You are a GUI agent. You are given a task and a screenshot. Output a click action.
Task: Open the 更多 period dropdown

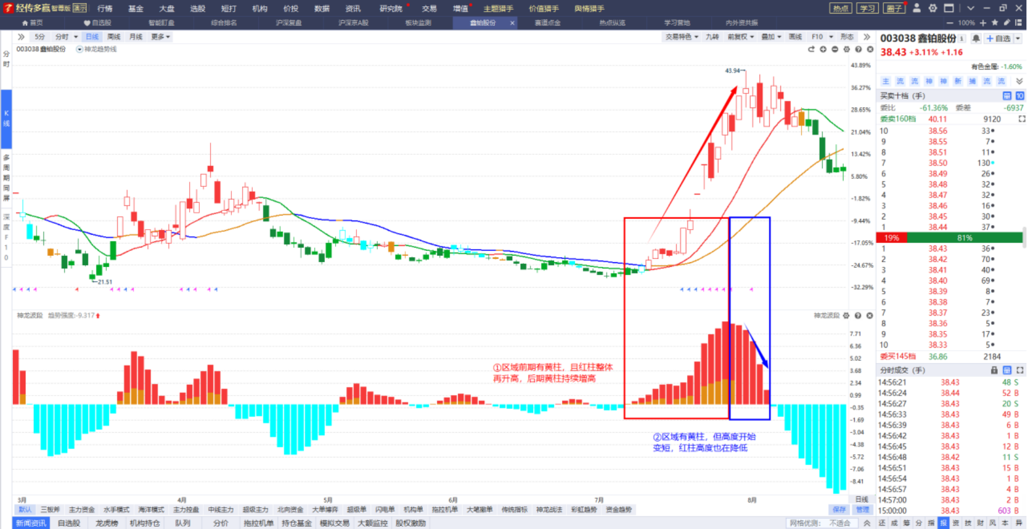tap(160, 37)
